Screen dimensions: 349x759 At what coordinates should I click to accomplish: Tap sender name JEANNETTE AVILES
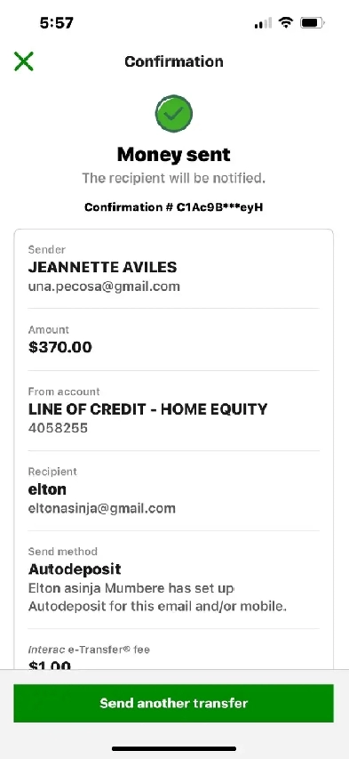point(102,267)
